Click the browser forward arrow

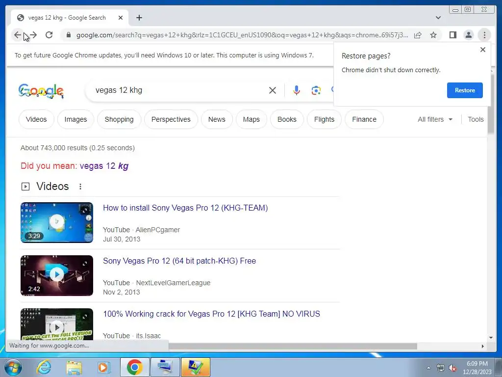(33, 35)
